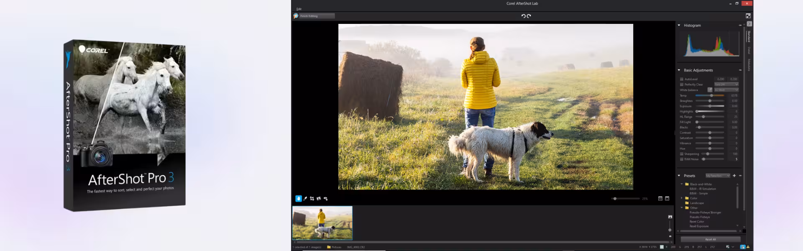Apply the Pseudo-Fisheye preset
The height and width of the screenshot is (251, 803).
click(700, 217)
